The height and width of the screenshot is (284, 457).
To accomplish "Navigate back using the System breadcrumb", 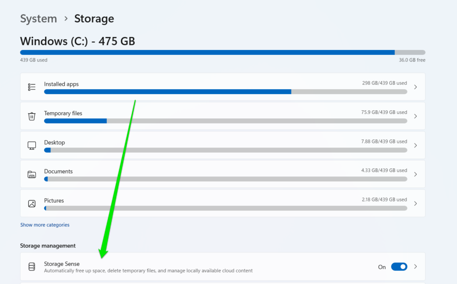I will coord(38,19).
